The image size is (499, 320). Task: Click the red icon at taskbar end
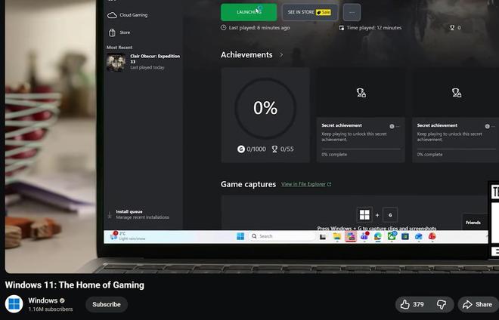[x=432, y=236]
